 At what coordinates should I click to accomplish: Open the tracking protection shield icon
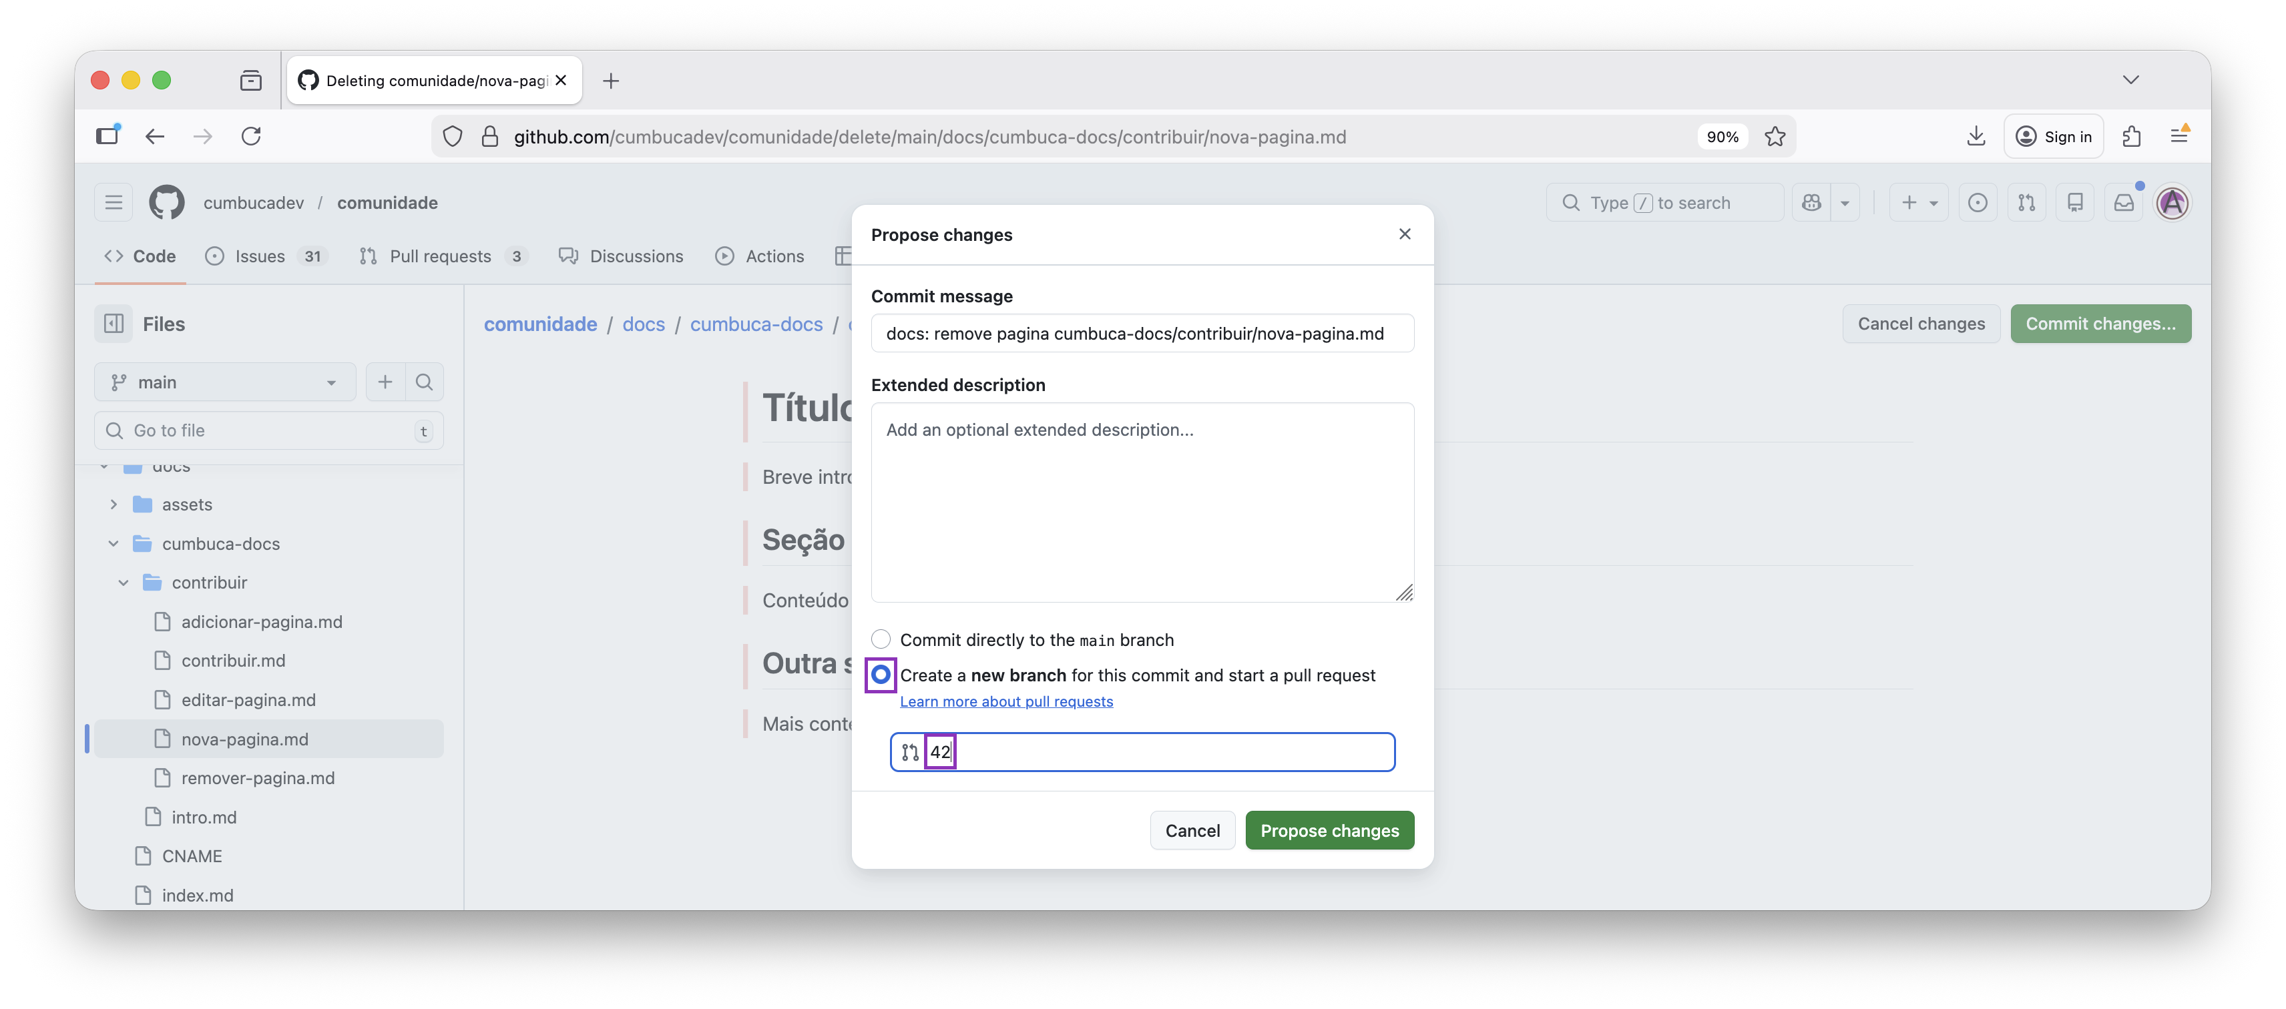453,137
